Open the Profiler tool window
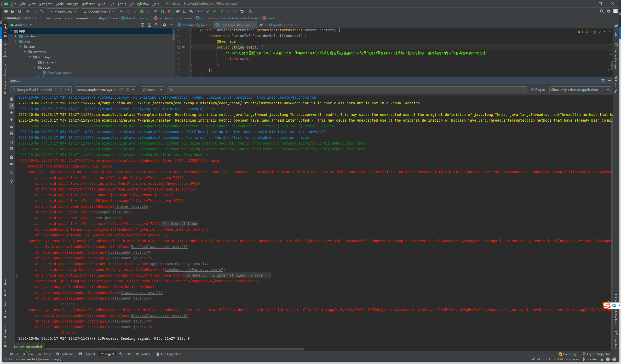The image size is (621, 364). [143, 354]
